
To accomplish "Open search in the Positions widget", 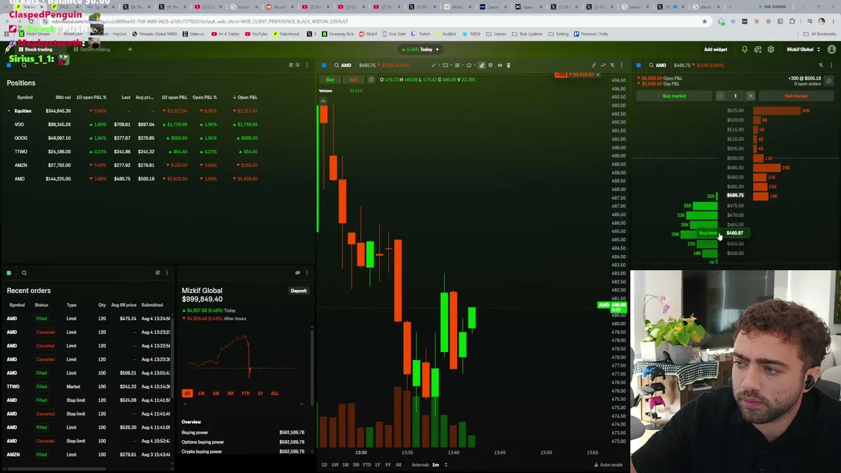I will click(24, 65).
